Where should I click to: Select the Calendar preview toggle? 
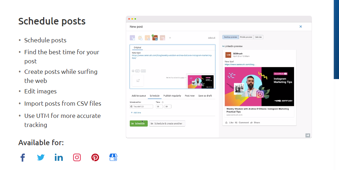click(x=258, y=37)
